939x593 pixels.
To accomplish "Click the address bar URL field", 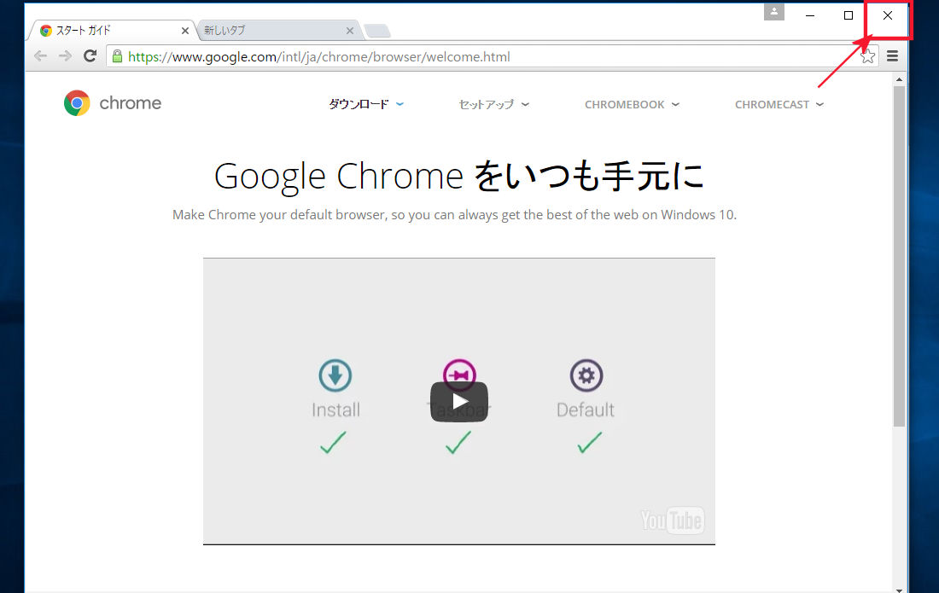I will [x=491, y=57].
